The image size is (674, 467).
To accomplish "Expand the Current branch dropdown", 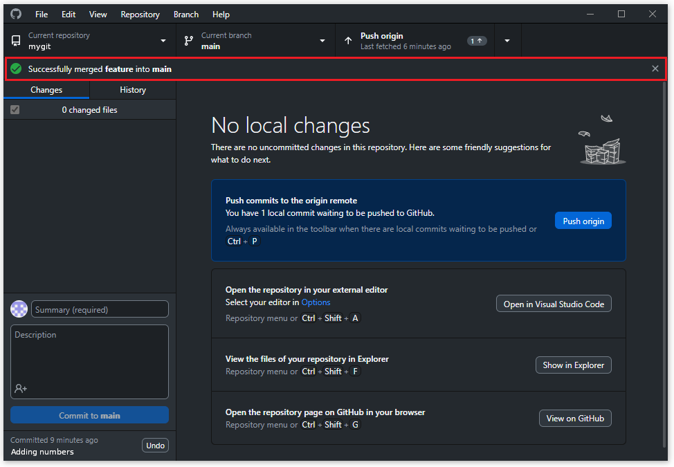I will click(322, 41).
